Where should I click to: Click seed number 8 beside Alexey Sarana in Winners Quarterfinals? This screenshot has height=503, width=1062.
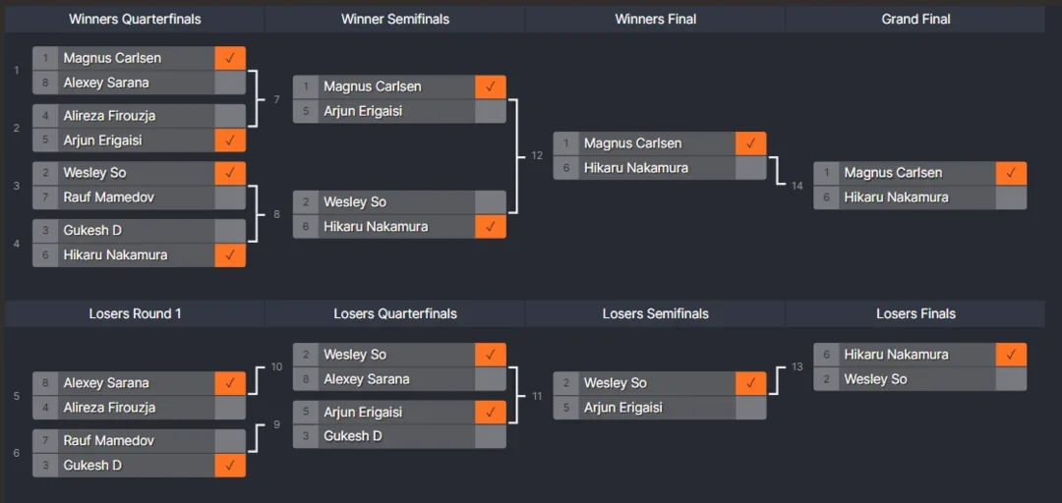45,84
